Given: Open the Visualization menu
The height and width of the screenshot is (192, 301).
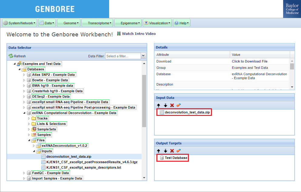Looking at the screenshot, I should [157, 23].
